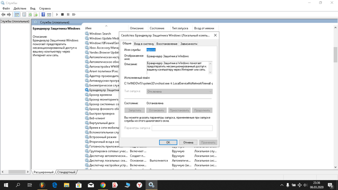Click the Pause service toolbar icon
Viewport: 338px width, 190px height.
(x=68, y=14)
